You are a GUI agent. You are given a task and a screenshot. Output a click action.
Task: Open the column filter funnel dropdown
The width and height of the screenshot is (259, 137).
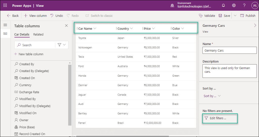62,45
